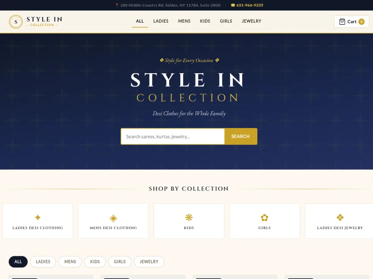
Task: Click the four-diamond icon on Ladies Desi Jewelry card
Action: [340, 217]
